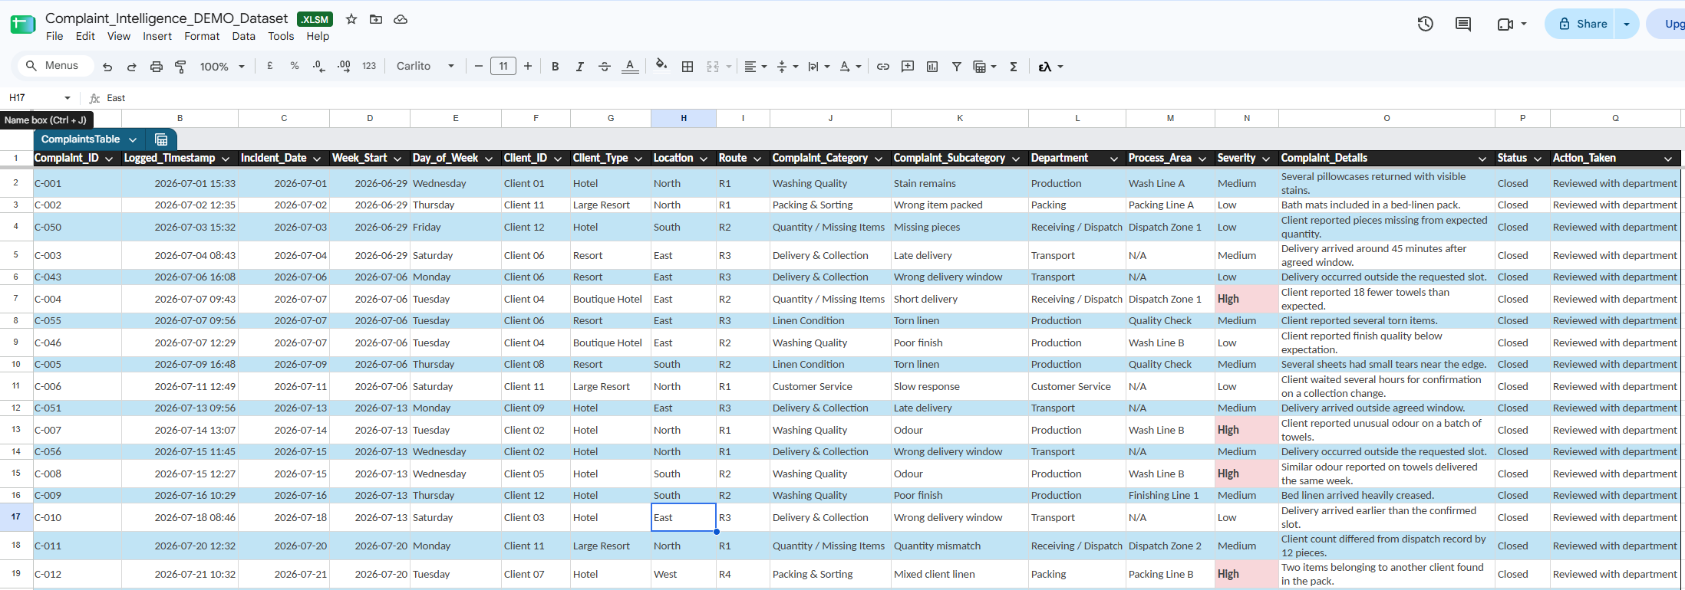Image resolution: width=1685 pixels, height=590 pixels.
Task: Increase font size with plus
Action: point(528,67)
